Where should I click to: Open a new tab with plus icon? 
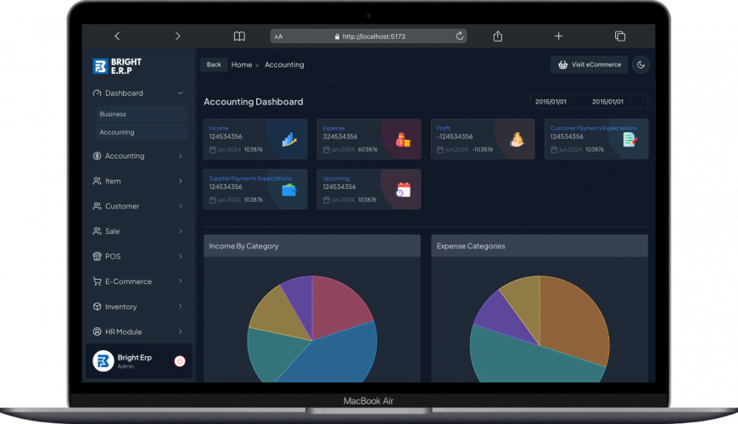click(x=558, y=36)
